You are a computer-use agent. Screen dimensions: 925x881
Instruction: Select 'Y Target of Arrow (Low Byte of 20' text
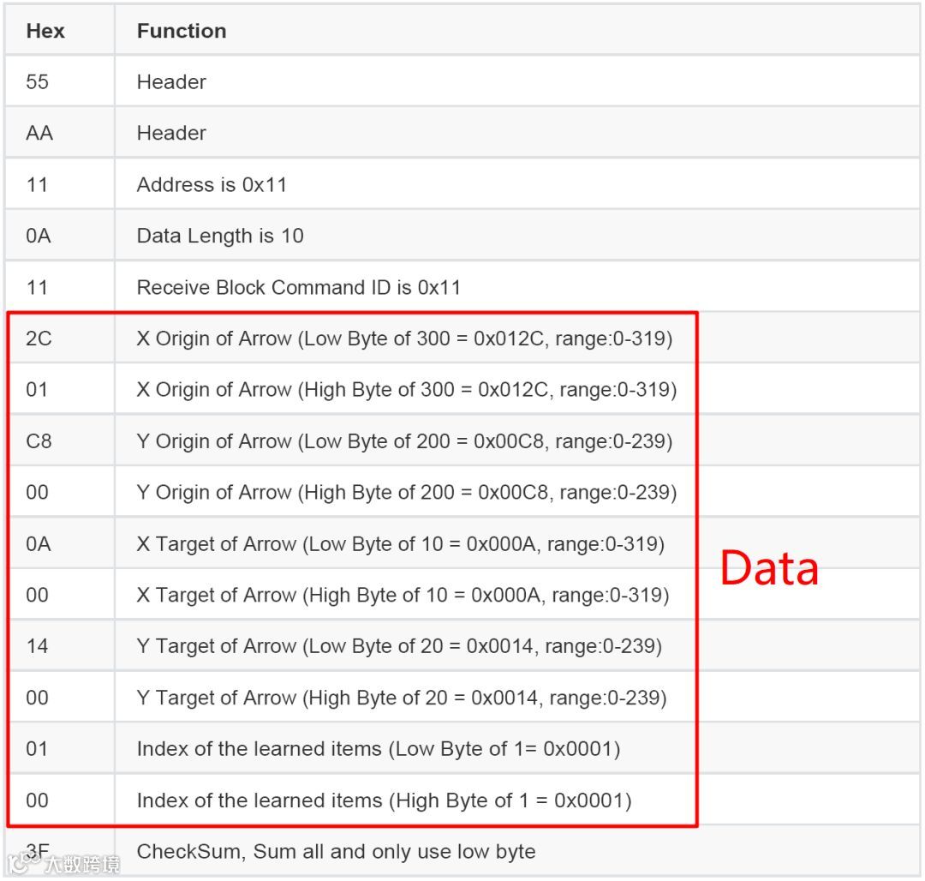coord(289,645)
